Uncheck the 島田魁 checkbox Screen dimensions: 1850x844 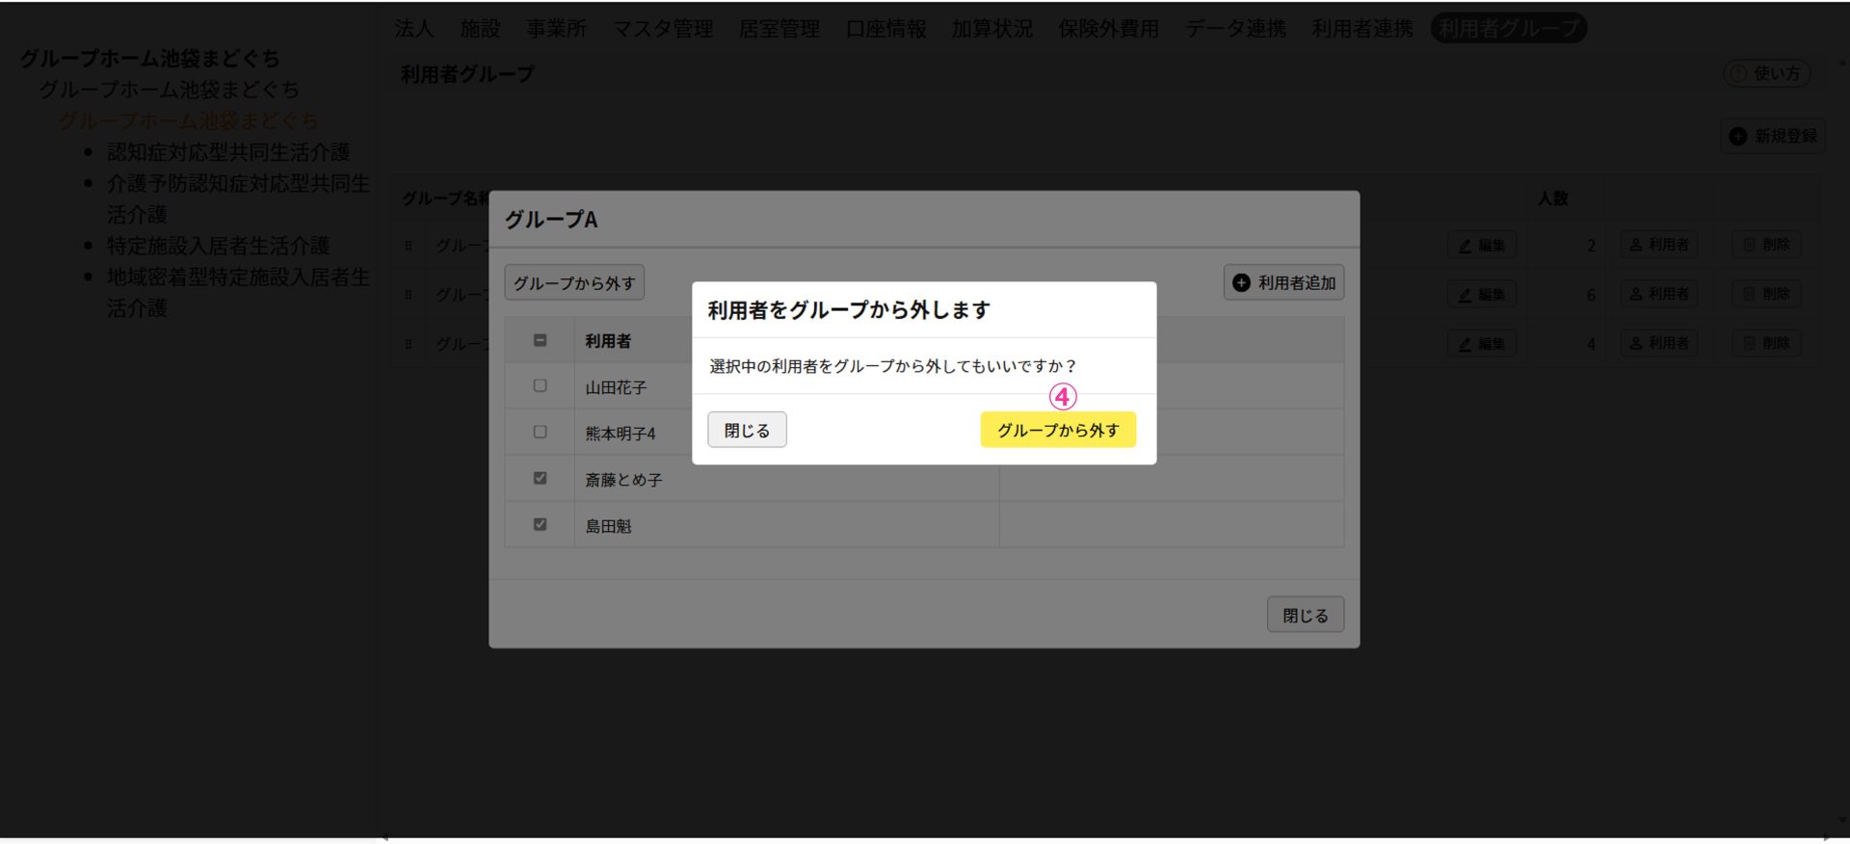540,524
